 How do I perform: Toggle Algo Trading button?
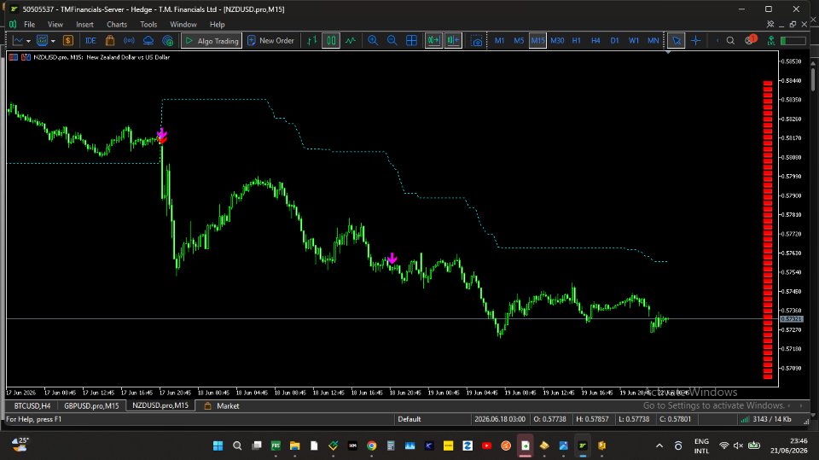pyautogui.click(x=212, y=40)
